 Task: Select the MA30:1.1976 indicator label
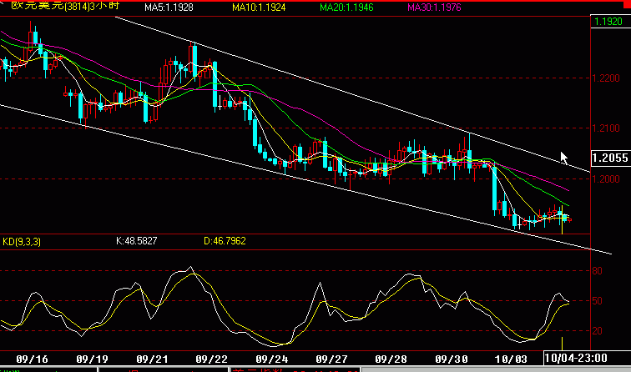click(434, 8)
